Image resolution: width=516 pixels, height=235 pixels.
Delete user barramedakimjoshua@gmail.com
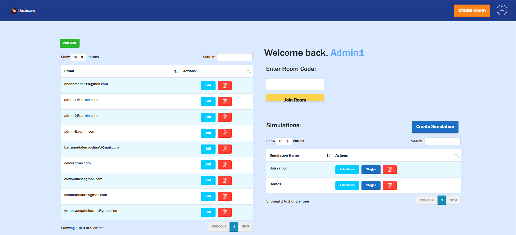click(225, 149)
